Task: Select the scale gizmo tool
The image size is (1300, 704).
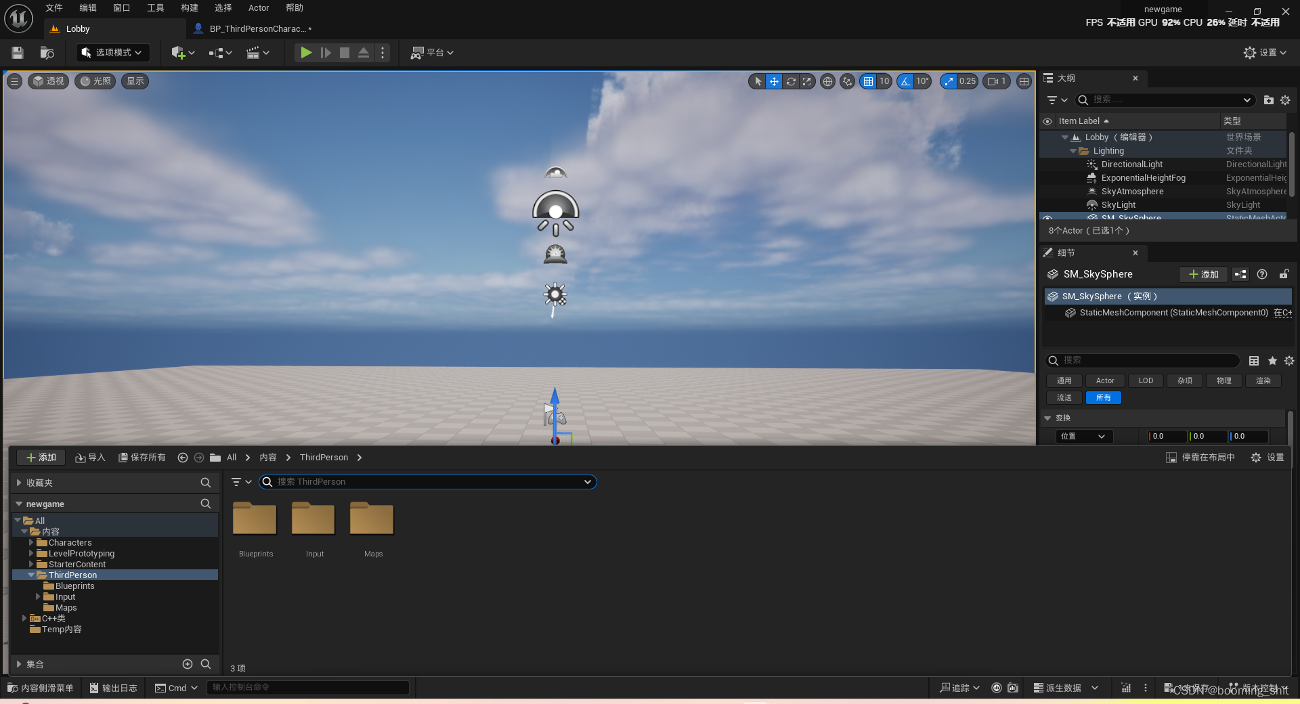Action: [x=807, y=81]
